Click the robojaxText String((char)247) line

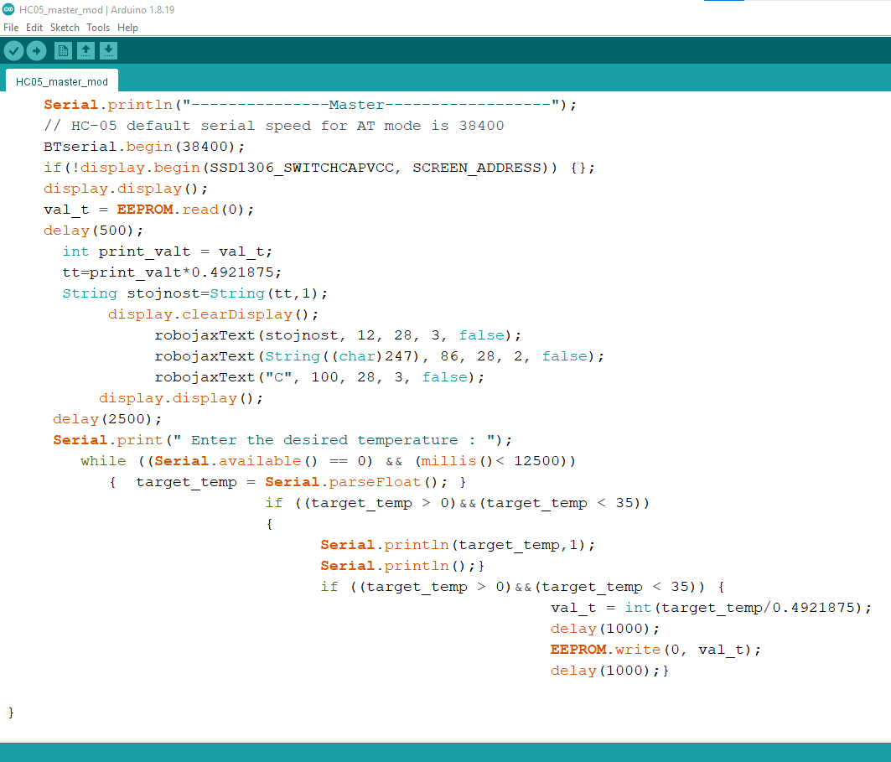click(x=380, y=356)
